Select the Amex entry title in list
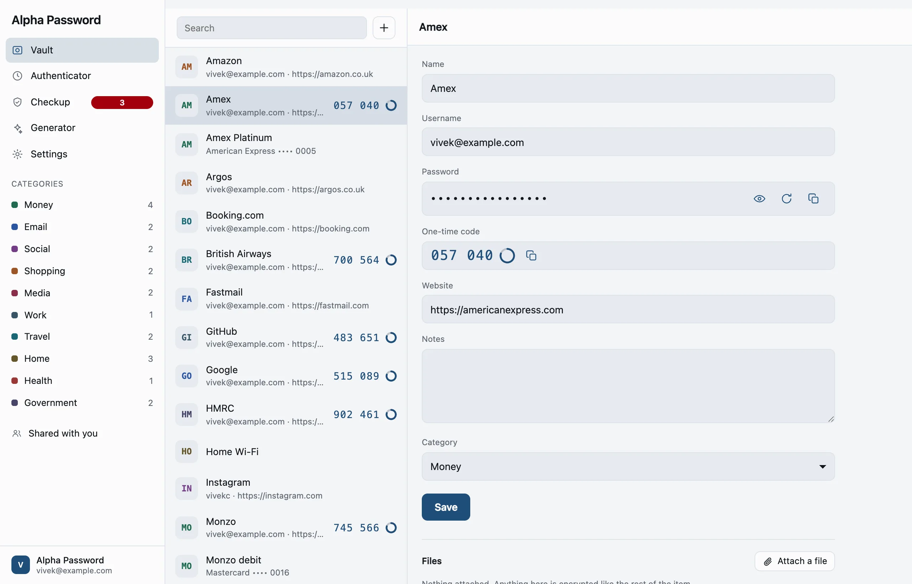 pos(218,99)
